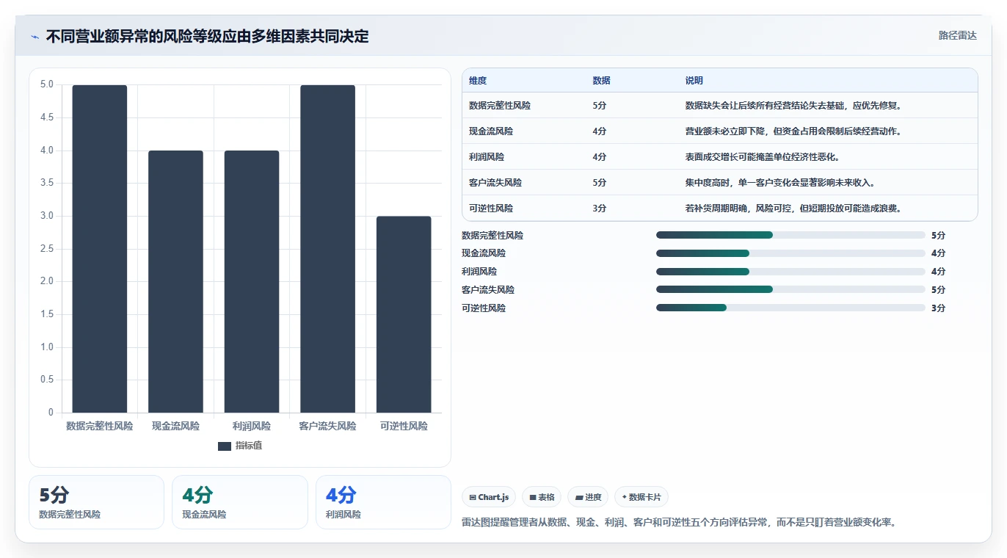This screenshot has width=1007, height=558.
Task: Click the description starting 数据缺失会让后续
Action: click(793, 106)
